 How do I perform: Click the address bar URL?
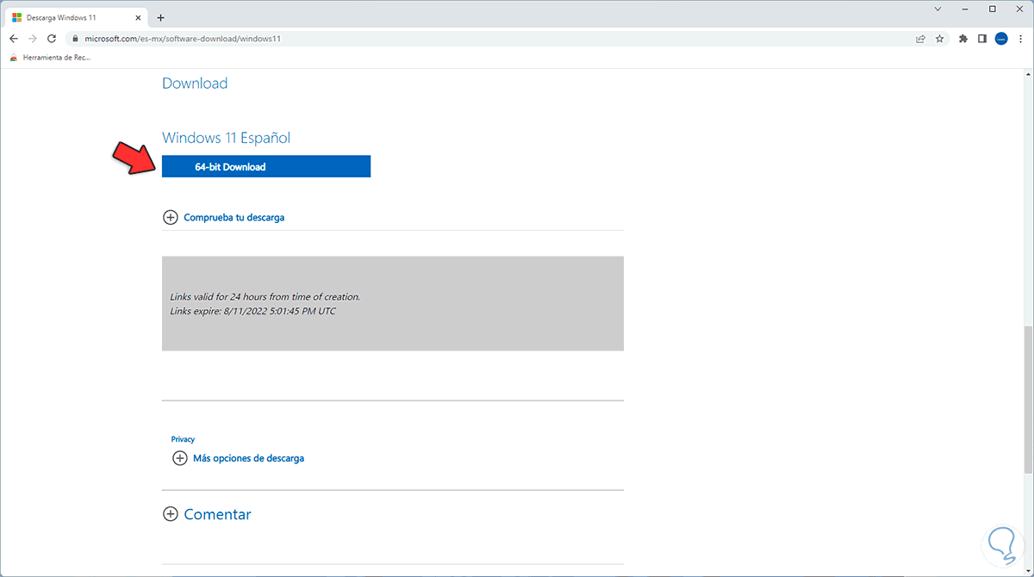tap(183, 39)
